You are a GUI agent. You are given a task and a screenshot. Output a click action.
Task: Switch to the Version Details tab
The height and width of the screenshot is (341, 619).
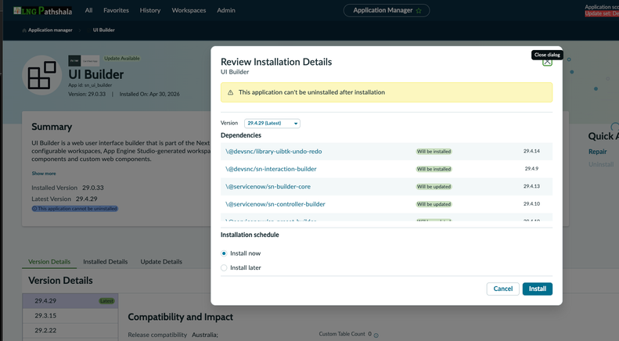49,262
